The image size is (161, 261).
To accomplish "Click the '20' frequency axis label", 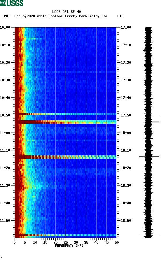I will click(55, 243).
